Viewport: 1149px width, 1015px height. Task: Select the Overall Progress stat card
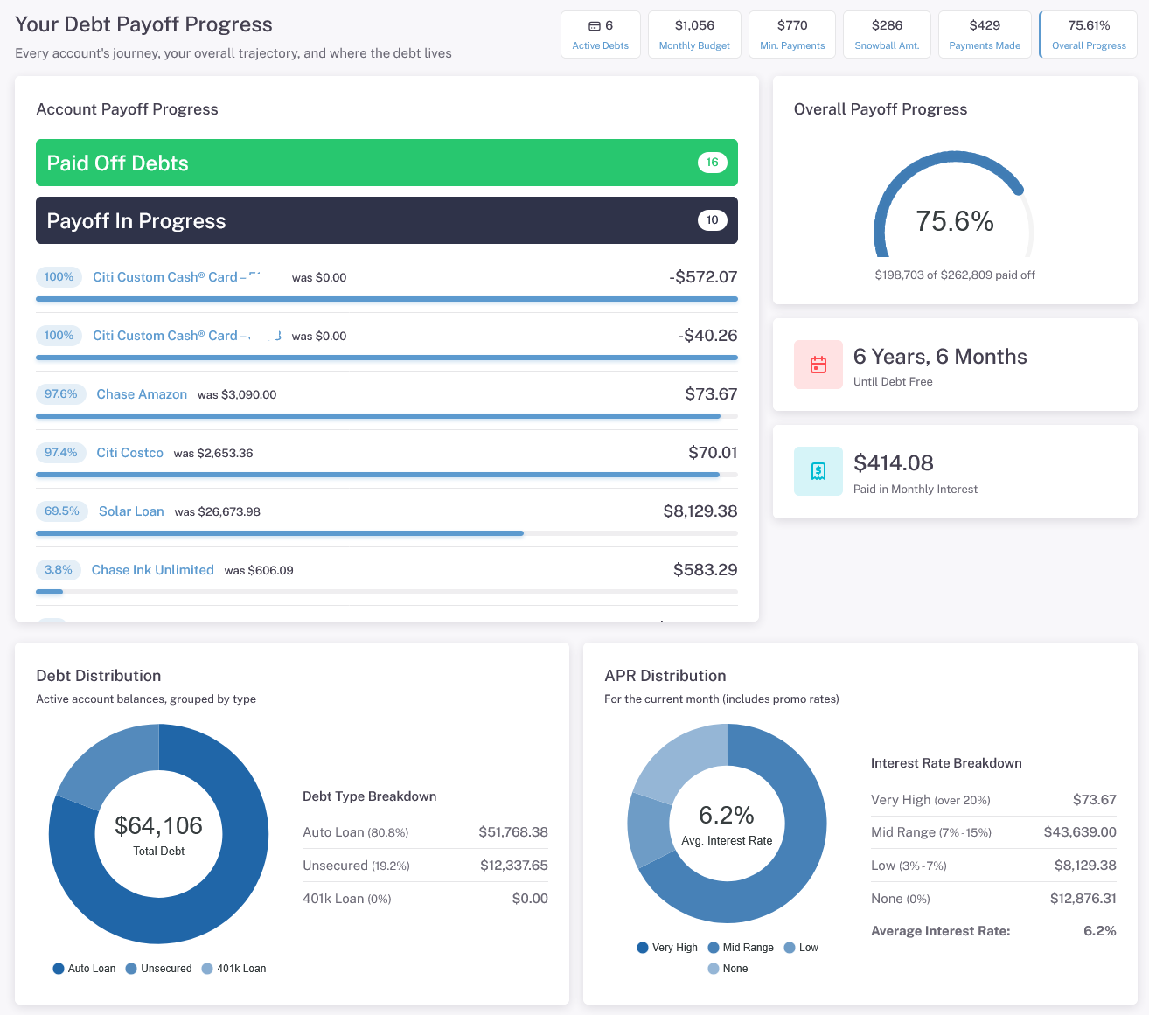(x=1089, y=35)
